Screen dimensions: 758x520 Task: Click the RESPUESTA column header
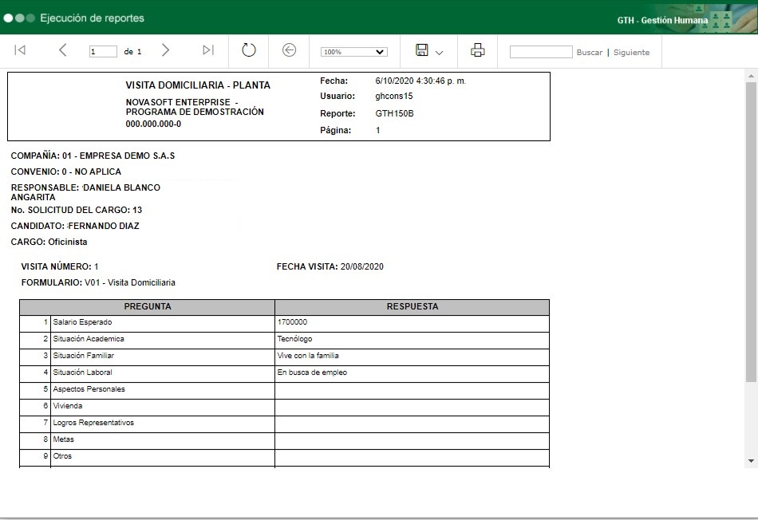coord(412,307)
